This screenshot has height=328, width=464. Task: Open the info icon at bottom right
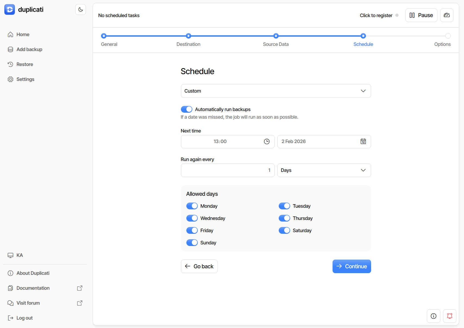[434, 316]
